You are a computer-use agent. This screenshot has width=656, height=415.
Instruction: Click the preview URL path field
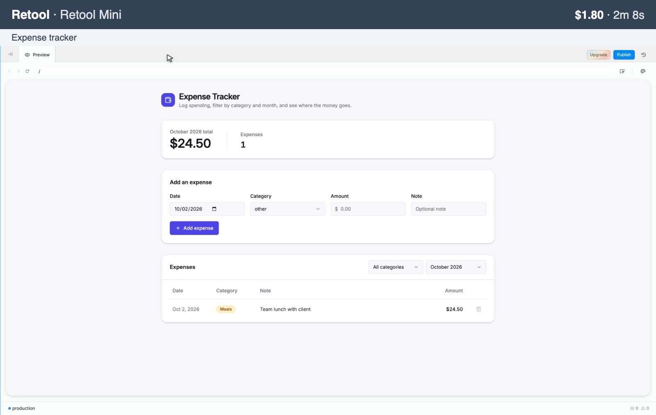click(x=323, y=71)
